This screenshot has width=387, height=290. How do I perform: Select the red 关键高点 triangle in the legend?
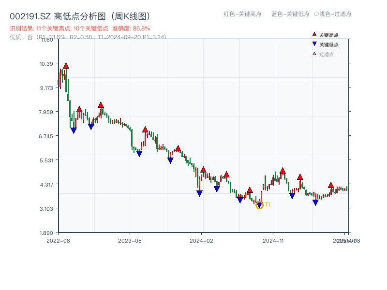click(313, 34)
